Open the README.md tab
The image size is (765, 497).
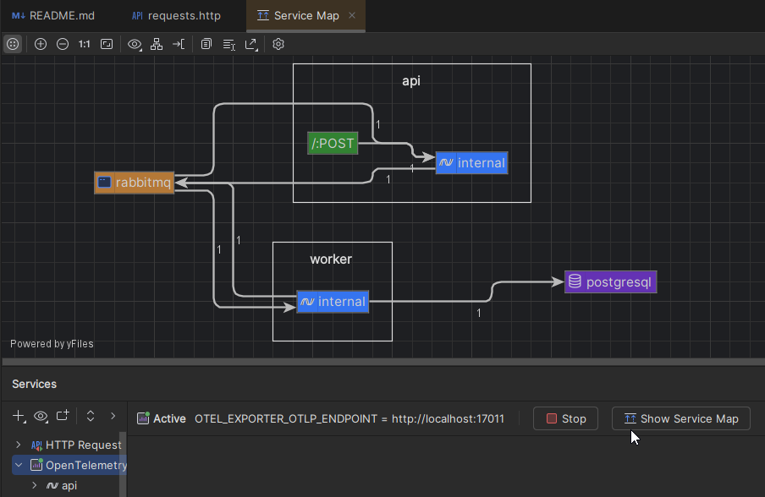pos(52,15)
